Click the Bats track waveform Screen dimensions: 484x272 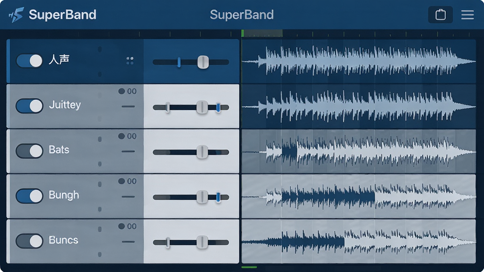tap(359, 152)
